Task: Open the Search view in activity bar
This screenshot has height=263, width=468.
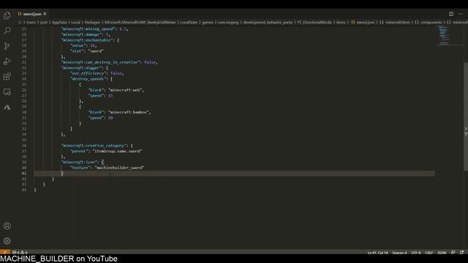Action: 7,31
